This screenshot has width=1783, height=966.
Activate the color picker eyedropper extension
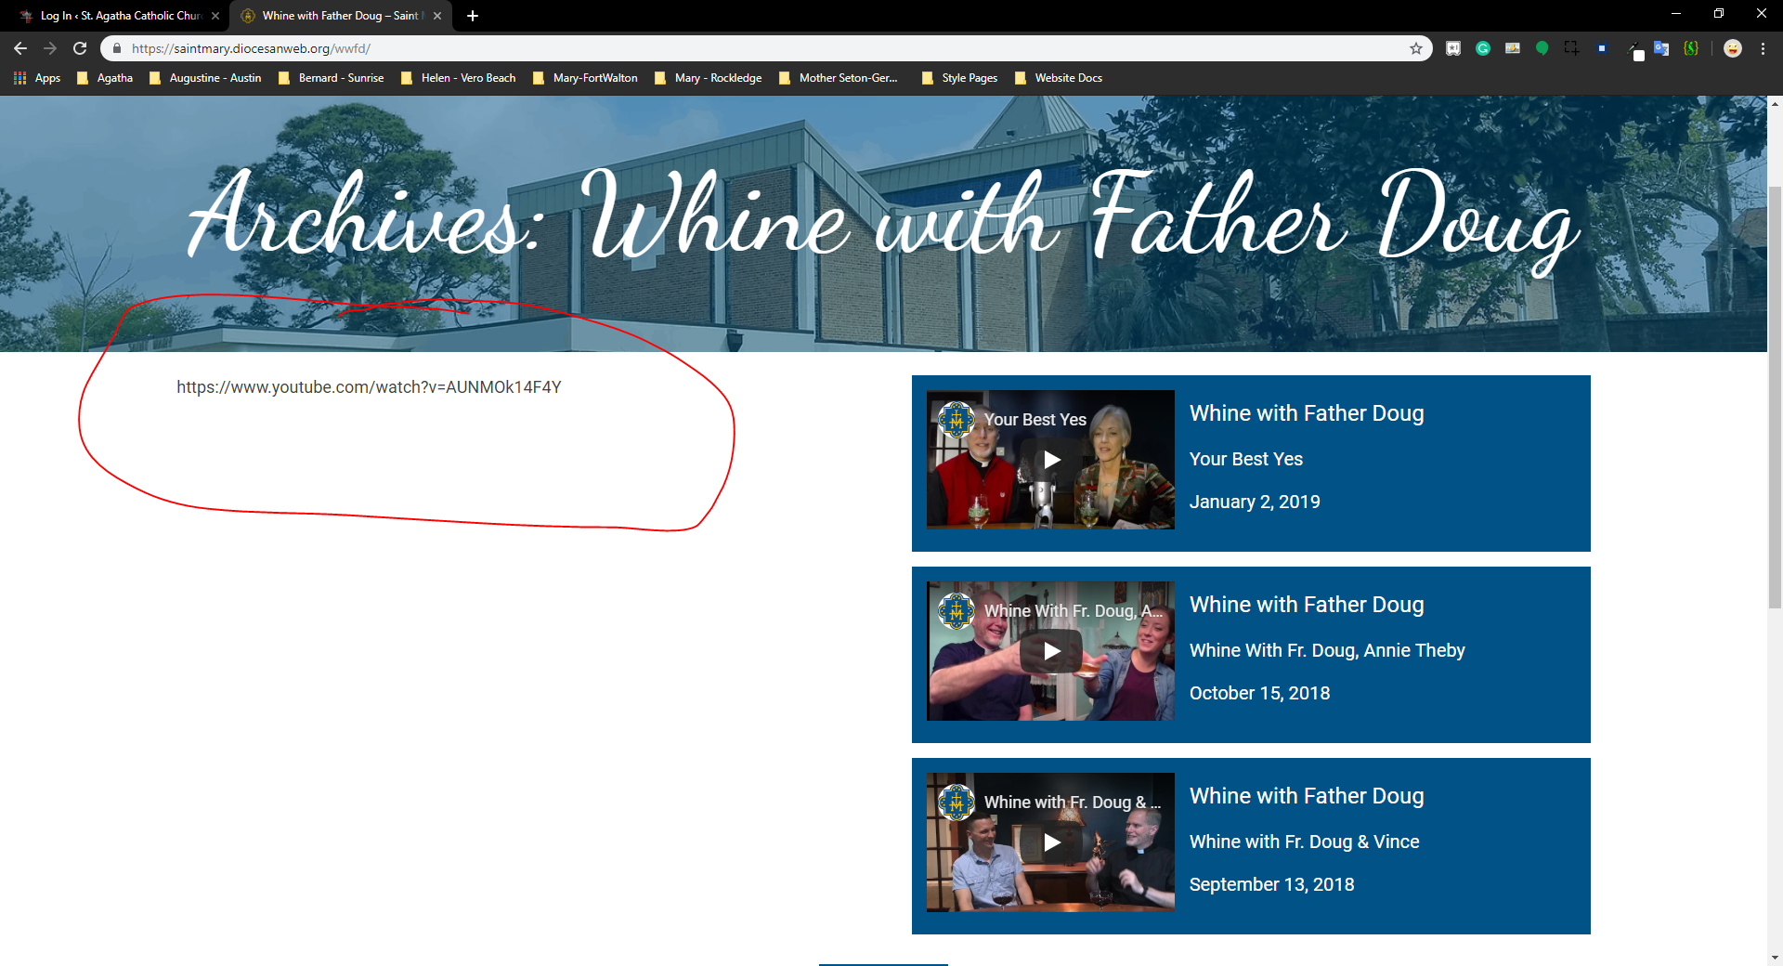pyautogui.click(x=1633, y=48)
